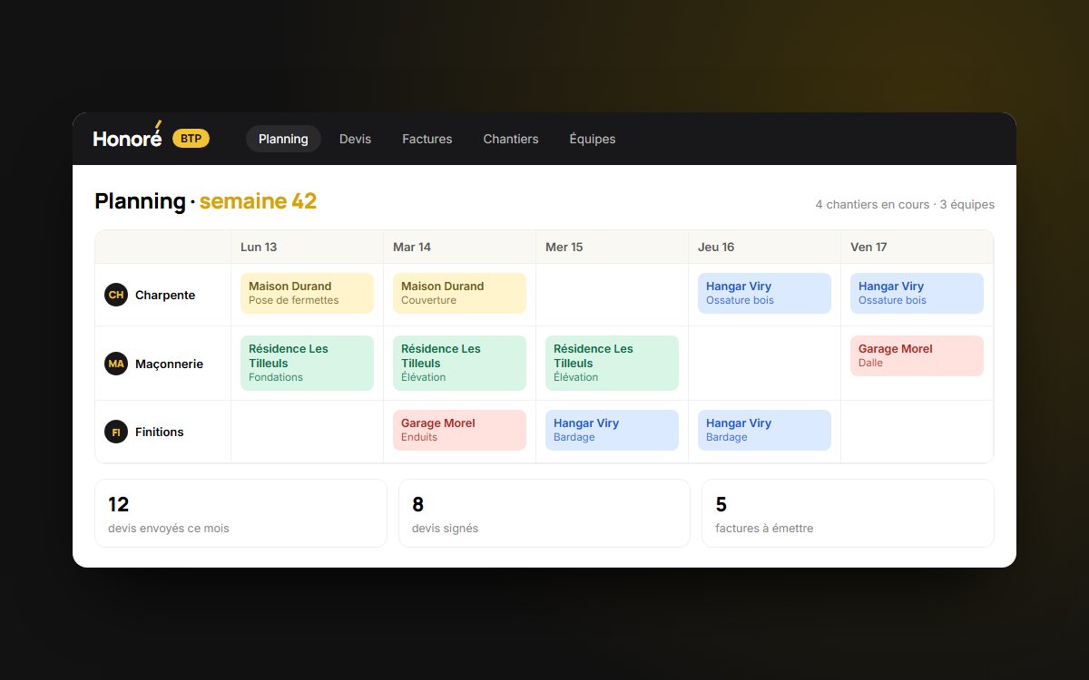Open the 5 factures à émettre card

[x=848, y=513]
